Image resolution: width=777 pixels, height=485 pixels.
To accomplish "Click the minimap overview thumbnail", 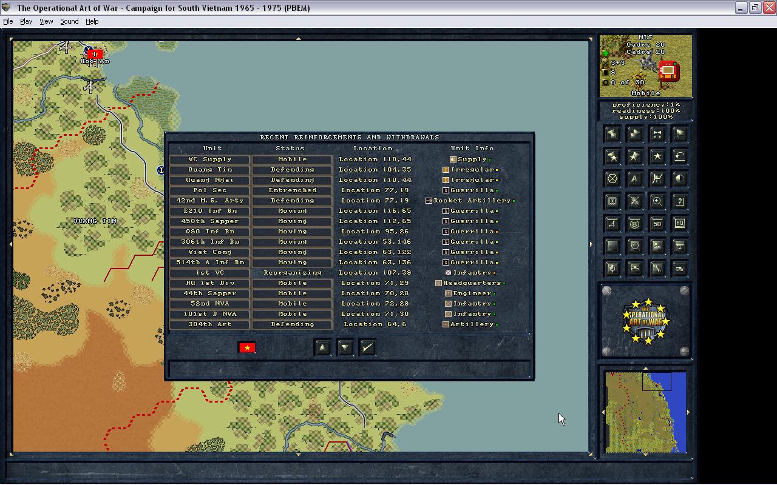I will (x=645, y=412).
